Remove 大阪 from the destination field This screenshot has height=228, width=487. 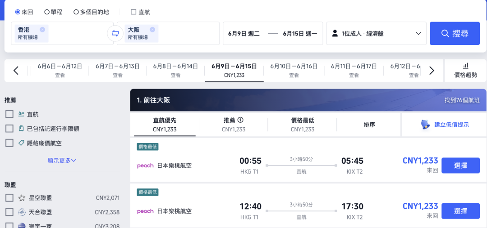click(152, 30)
